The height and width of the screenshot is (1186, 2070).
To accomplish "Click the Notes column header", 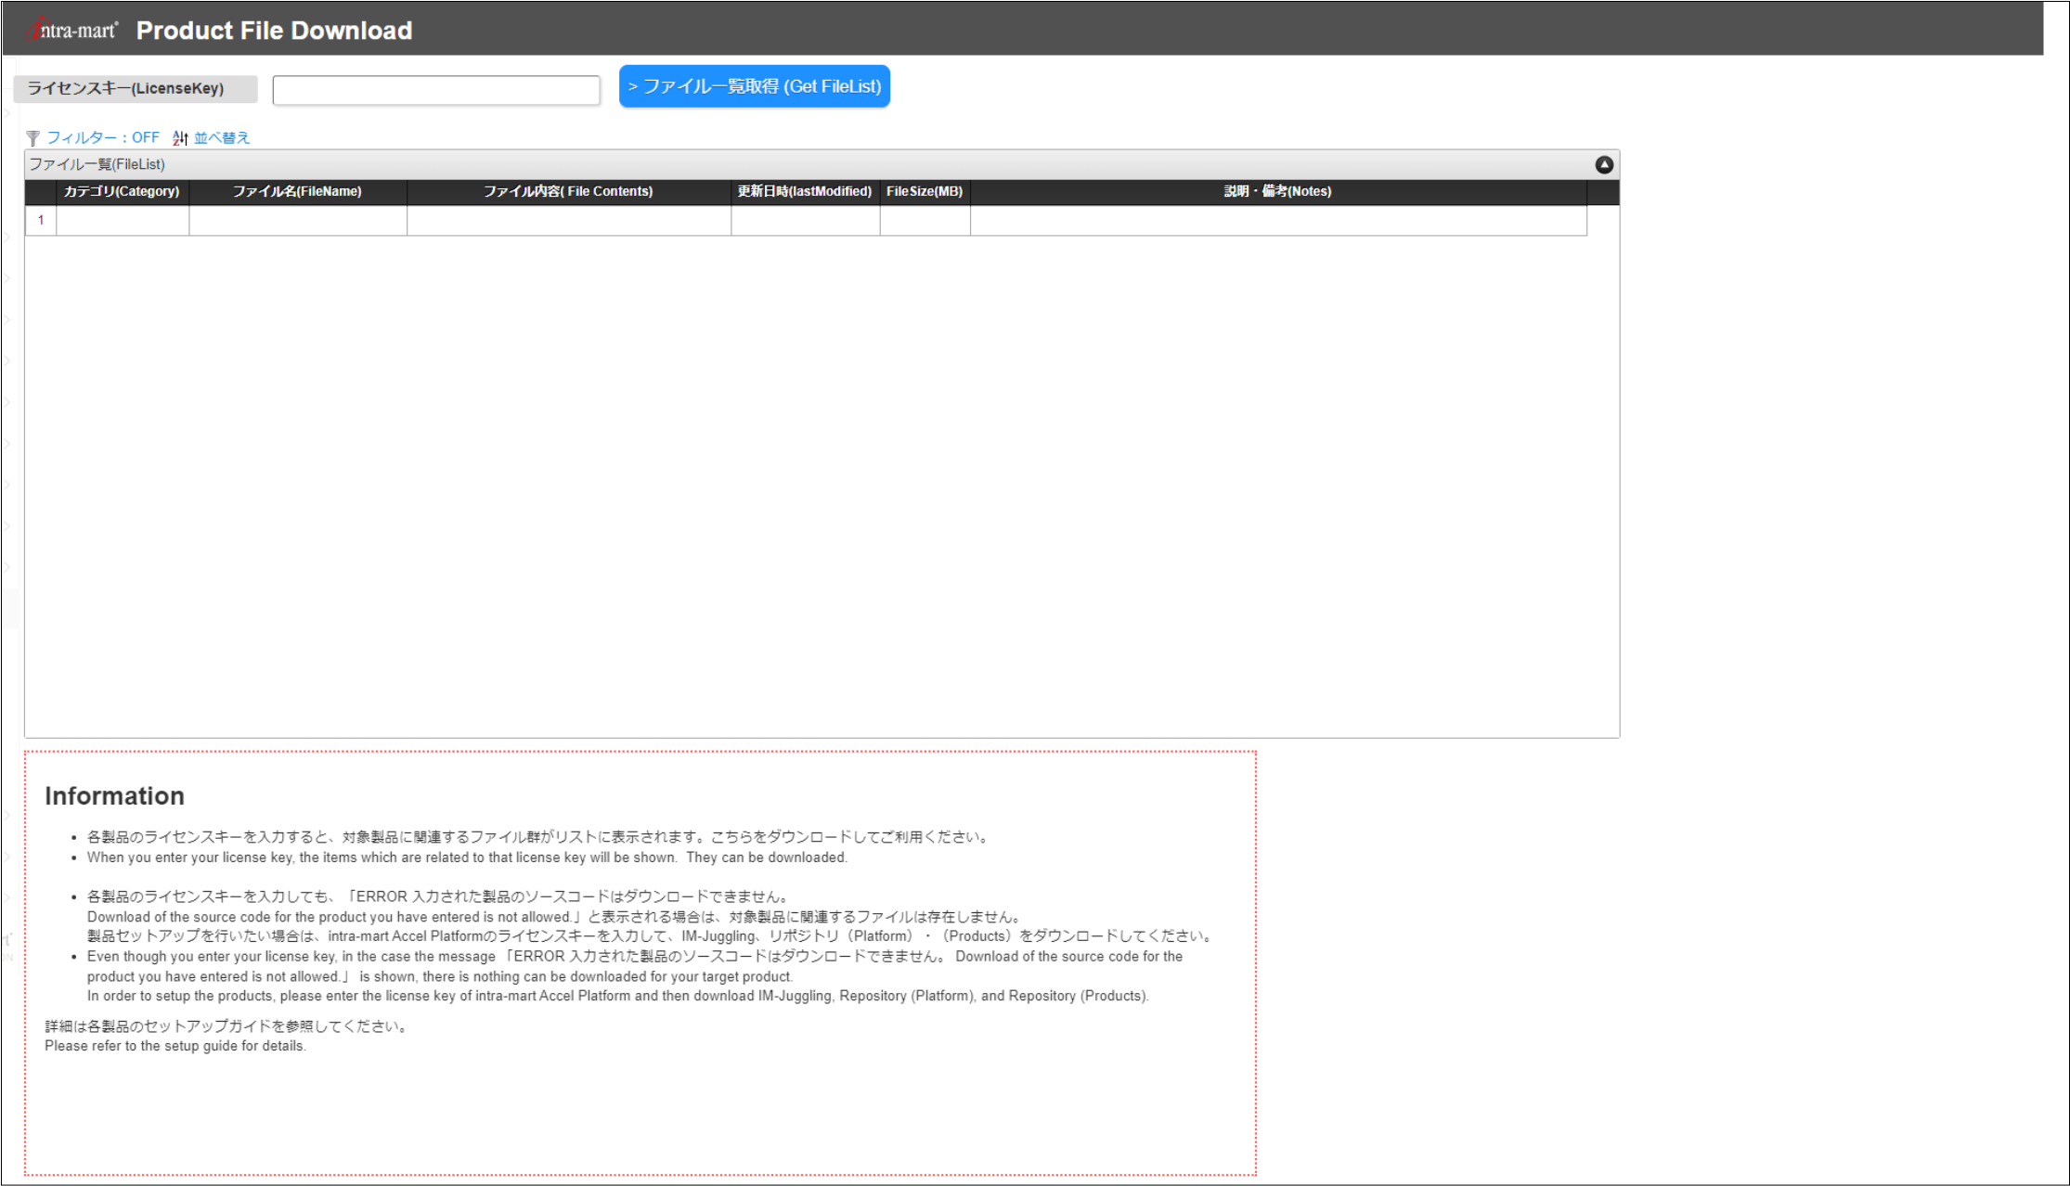I will 1277,191.
